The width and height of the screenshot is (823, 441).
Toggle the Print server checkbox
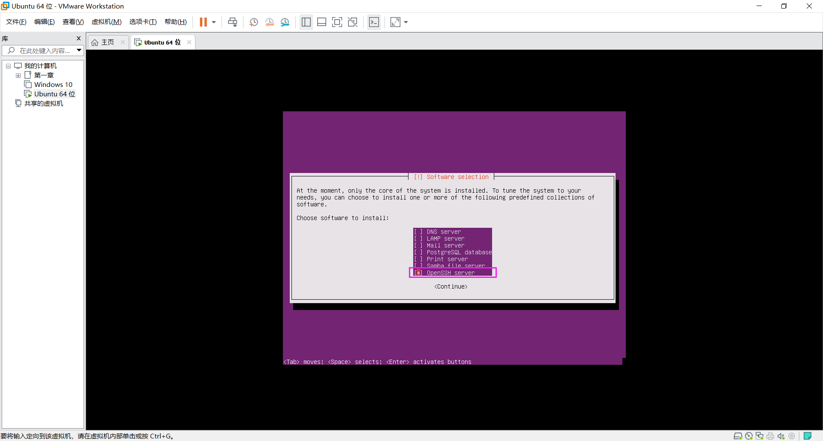point(418,259)
